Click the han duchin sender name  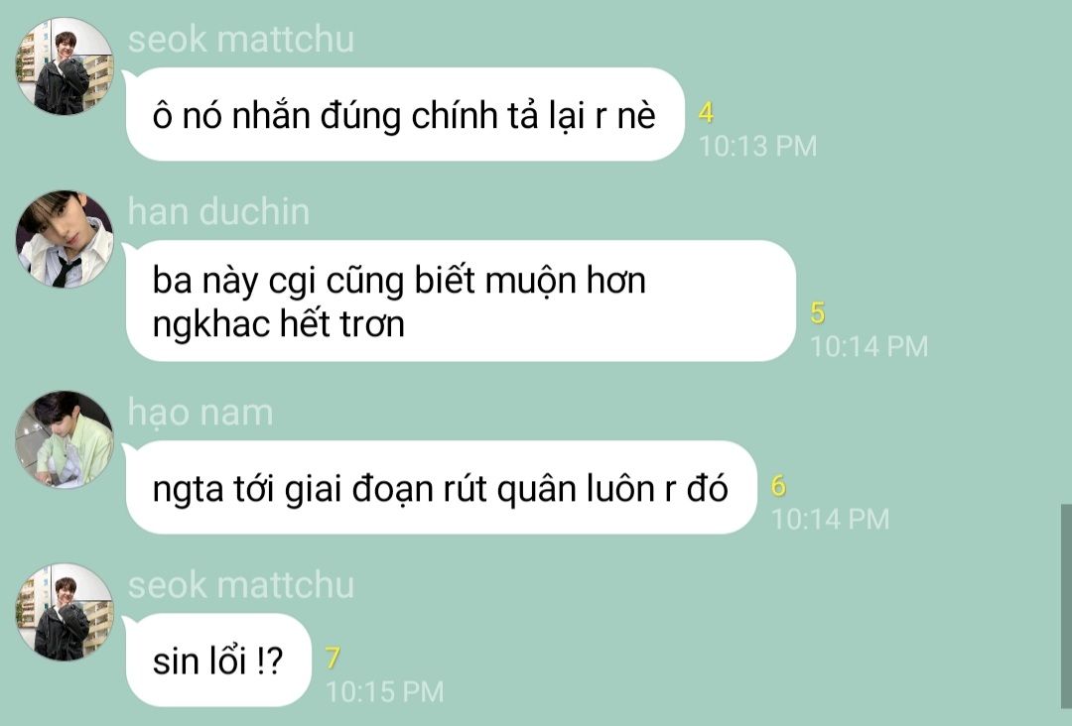(218, 211)
